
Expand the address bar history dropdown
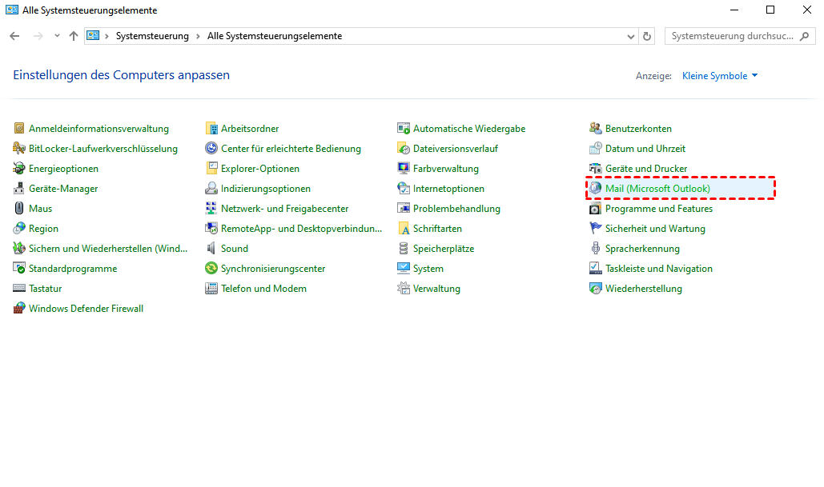(x=630, y=36)
